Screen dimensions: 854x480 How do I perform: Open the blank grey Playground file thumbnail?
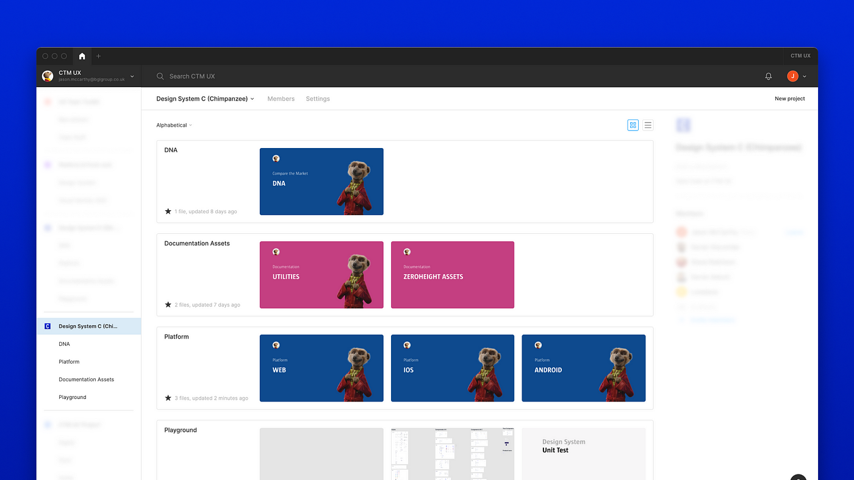tap(321, 454)
